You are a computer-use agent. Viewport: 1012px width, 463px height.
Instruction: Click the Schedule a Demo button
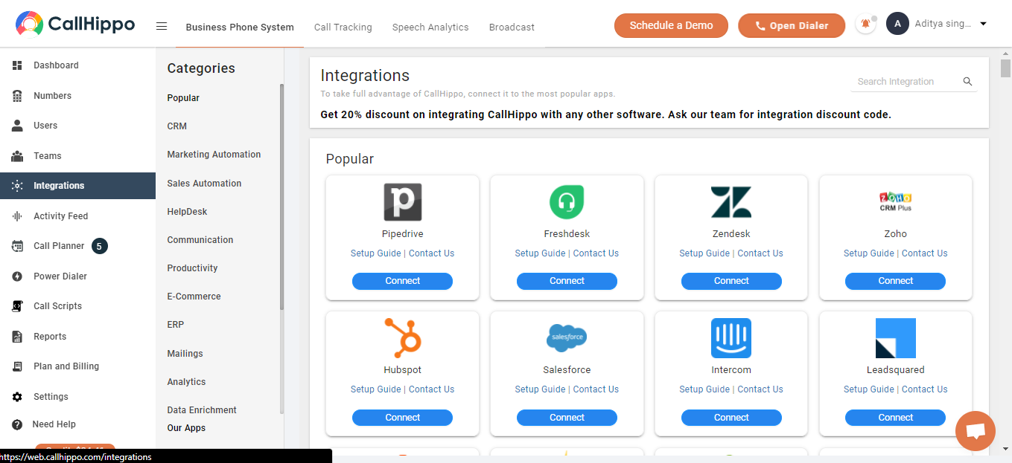pyautogui.click(x=671, y=25)
